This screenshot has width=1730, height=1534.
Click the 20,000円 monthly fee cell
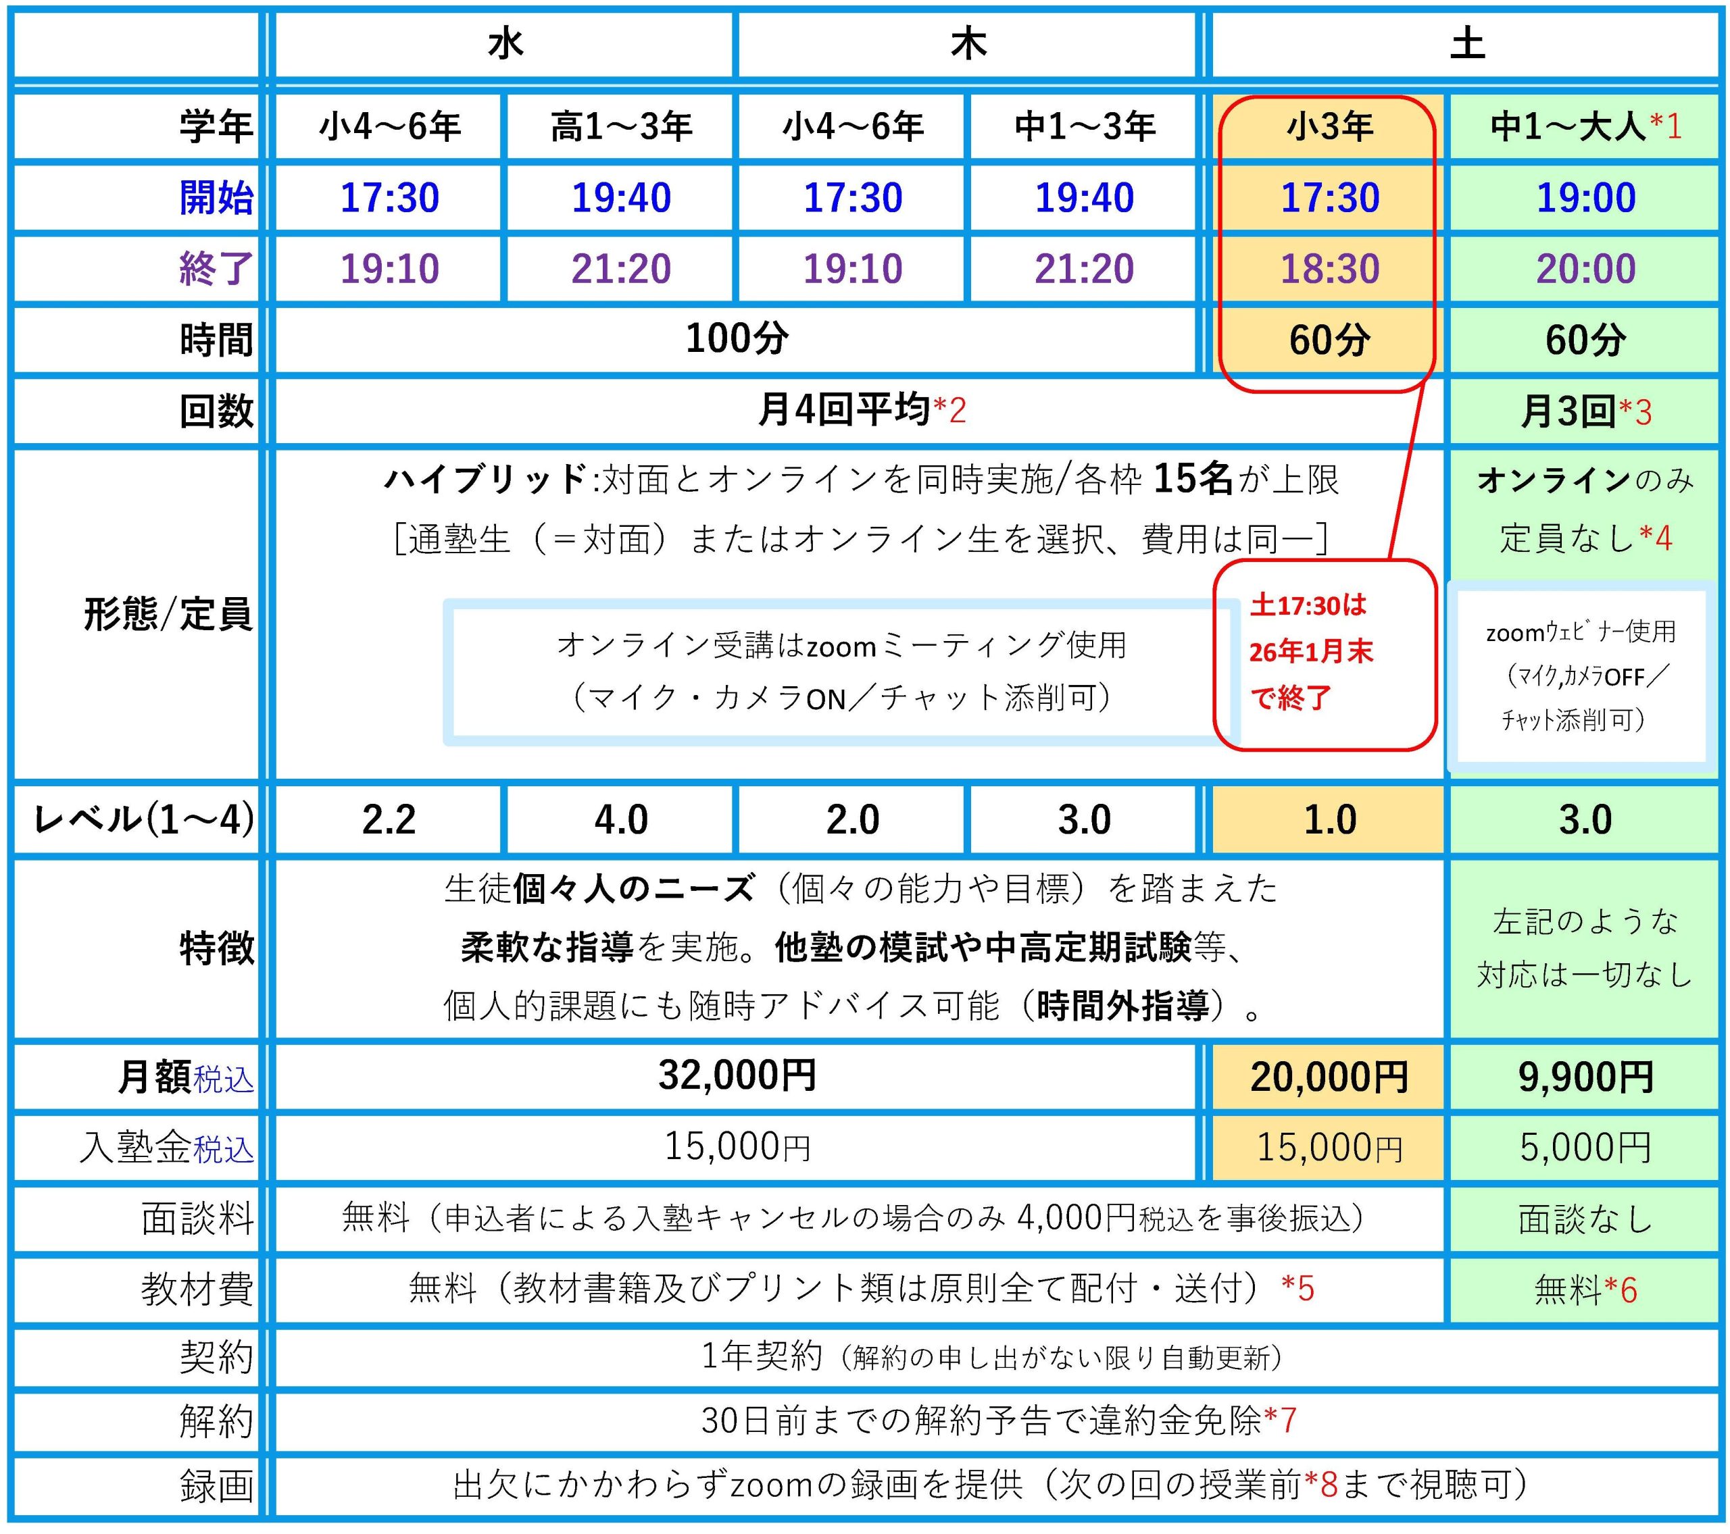(1329, 1077)
